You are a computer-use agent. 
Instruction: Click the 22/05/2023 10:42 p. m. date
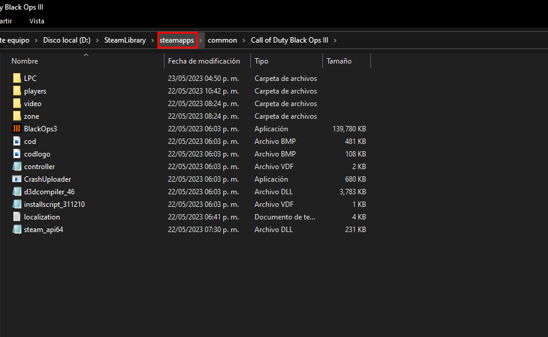pyautogui.click(x=203, y=91)
